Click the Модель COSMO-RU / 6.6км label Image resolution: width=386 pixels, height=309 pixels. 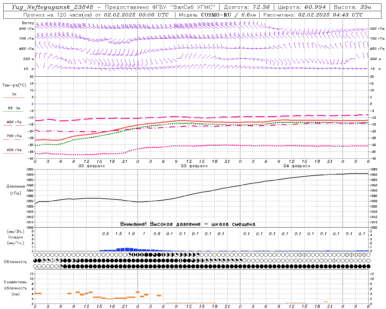(x=217, y=15)
